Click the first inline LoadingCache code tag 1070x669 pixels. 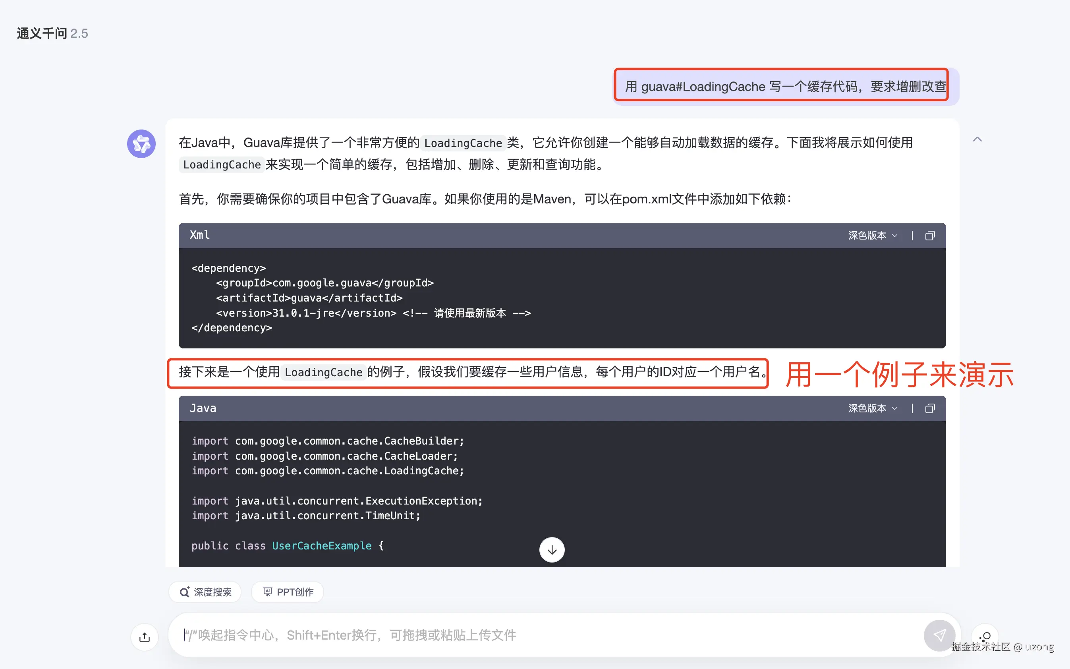coord(463,143)
